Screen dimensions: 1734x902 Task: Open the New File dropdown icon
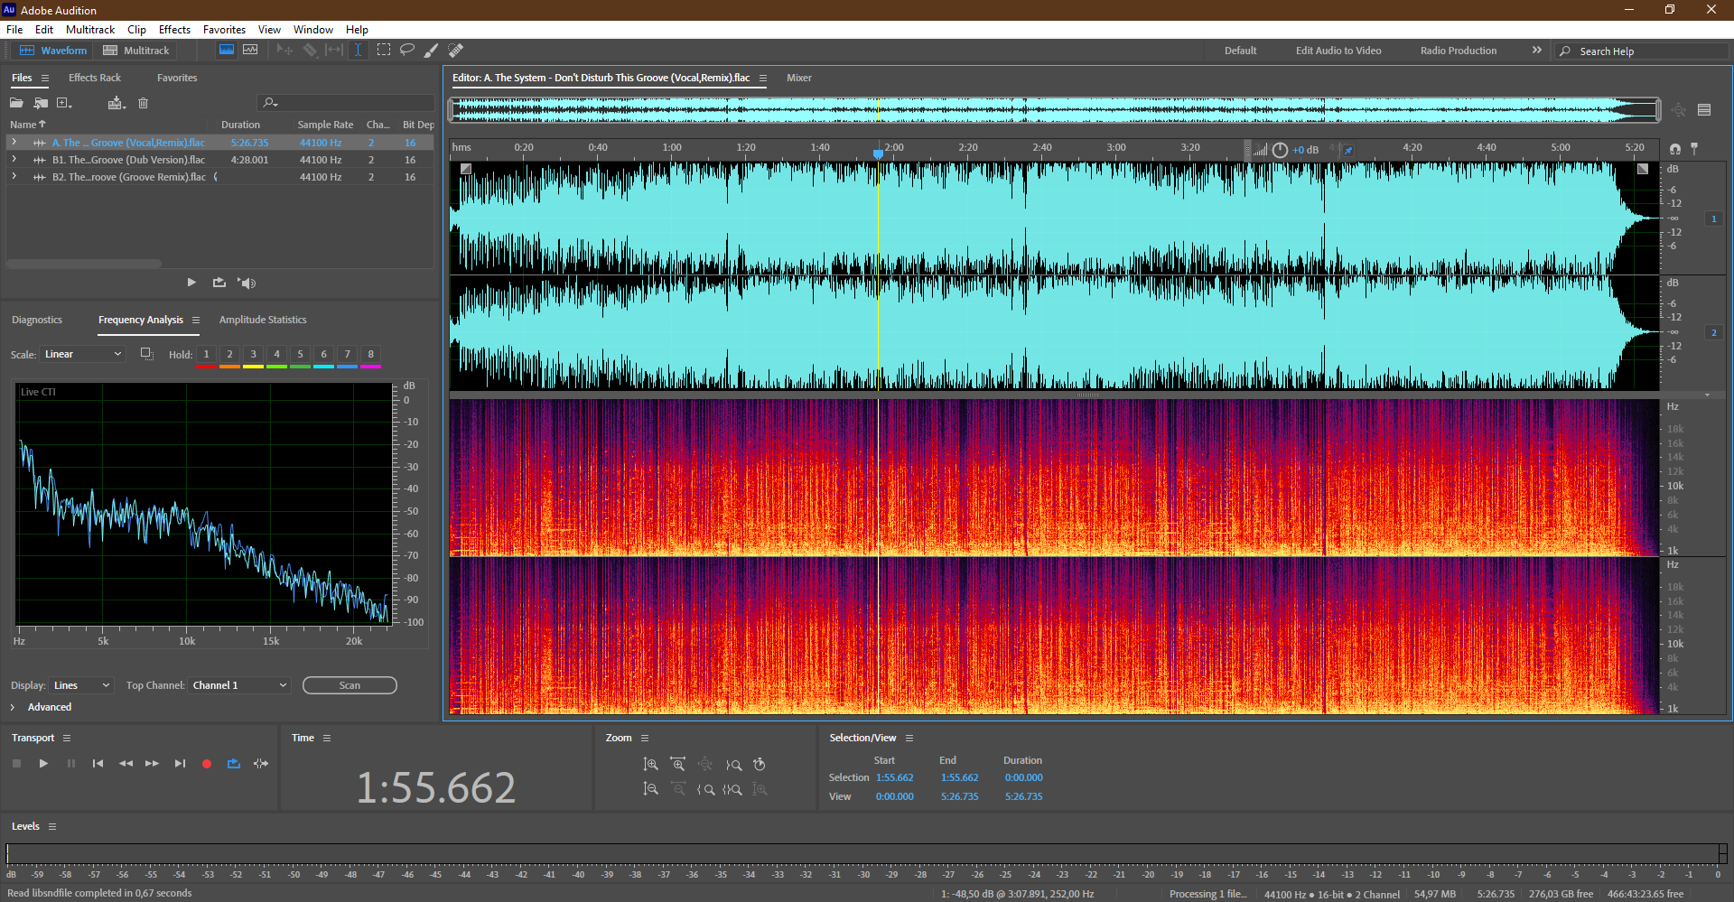(x=64, y=103)
